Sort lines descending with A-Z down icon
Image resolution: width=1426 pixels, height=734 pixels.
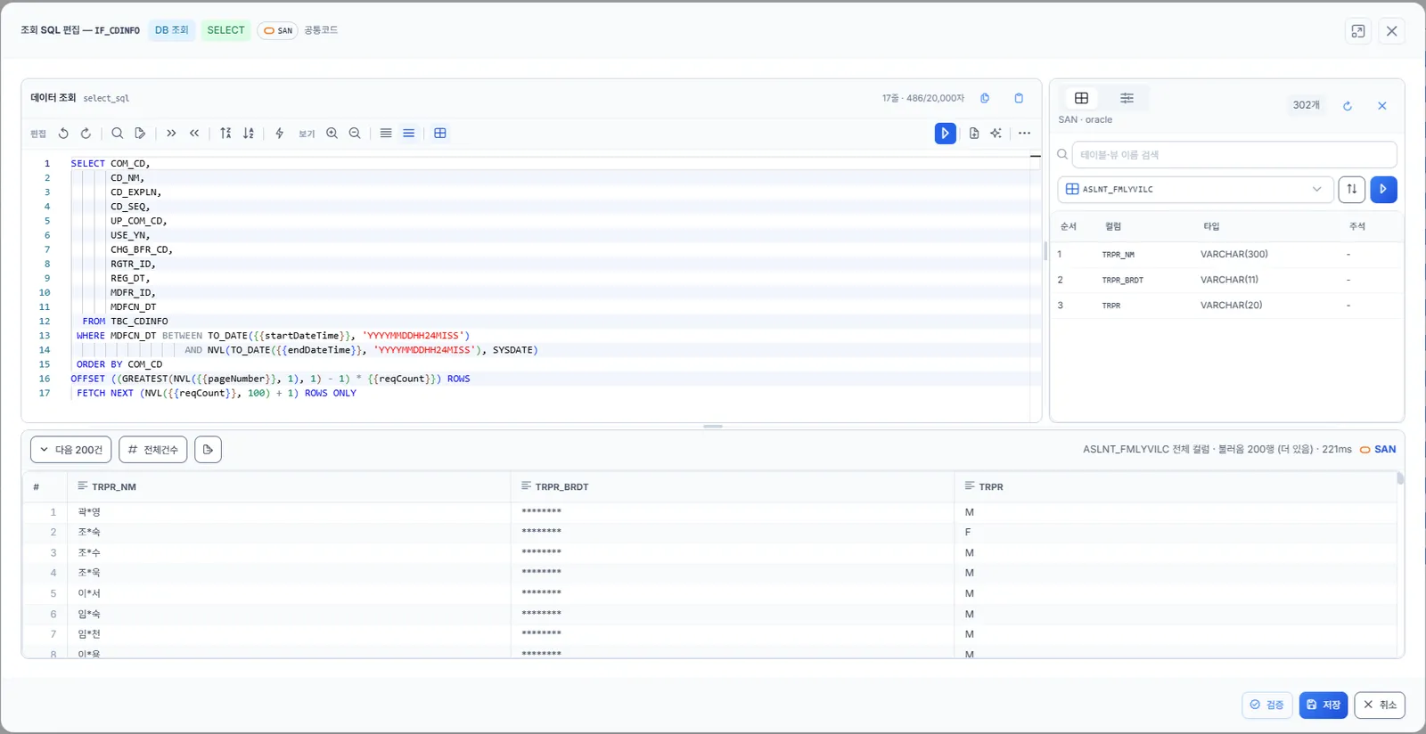[249, 134]
